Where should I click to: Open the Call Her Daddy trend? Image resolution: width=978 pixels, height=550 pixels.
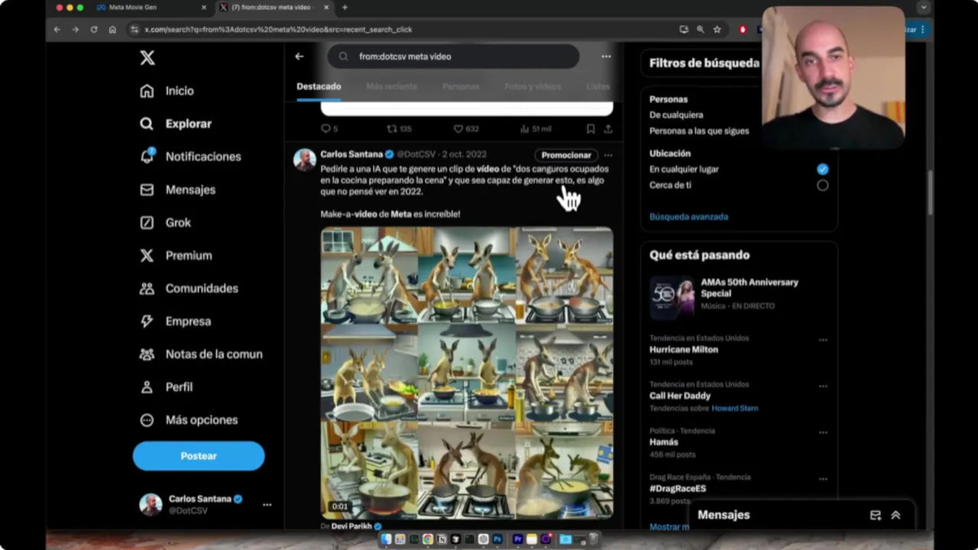pos(680,396)
